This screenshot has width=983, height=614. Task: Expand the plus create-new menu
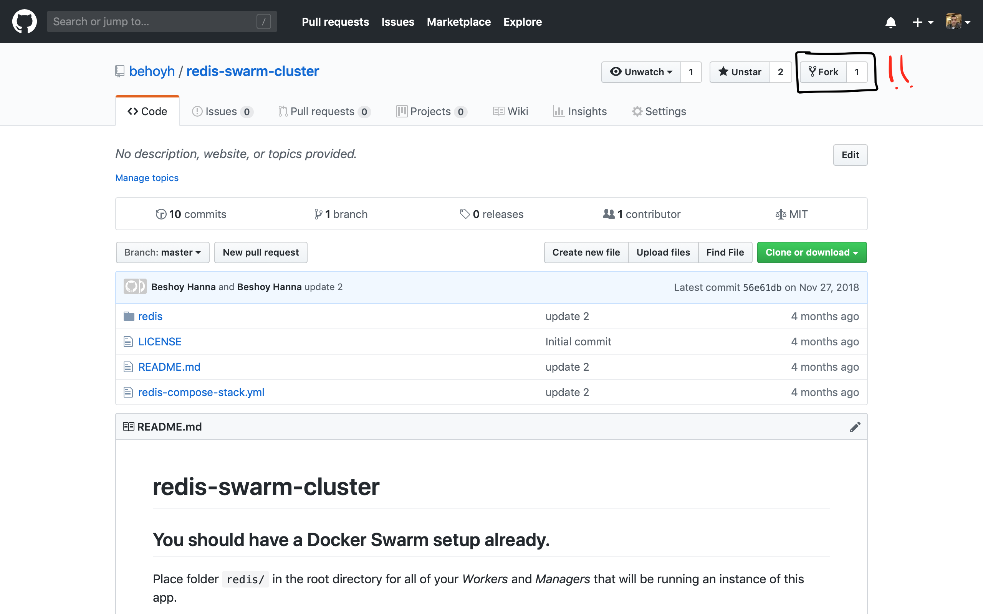click(x=923, y=22)
